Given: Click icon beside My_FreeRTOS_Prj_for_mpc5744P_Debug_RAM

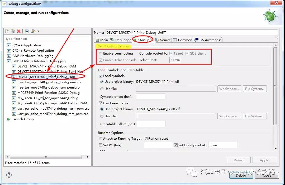Looking at the screenshot, I should coord(14,103).
